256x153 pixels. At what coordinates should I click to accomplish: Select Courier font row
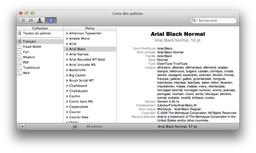[90, 112]
